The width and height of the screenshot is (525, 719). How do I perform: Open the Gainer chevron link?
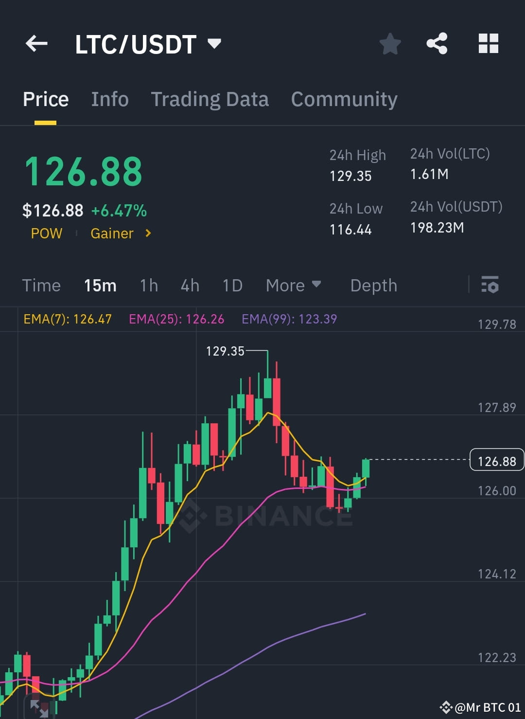(148, 234)
